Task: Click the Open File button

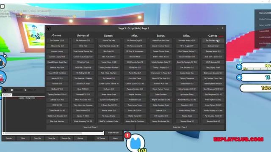Action: pos(37,138)
